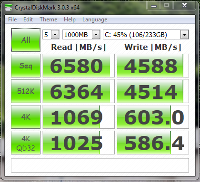The image size is (200, 182).
Task: Select the 4K QD32 write result 586.4
Action: point(153,143)
